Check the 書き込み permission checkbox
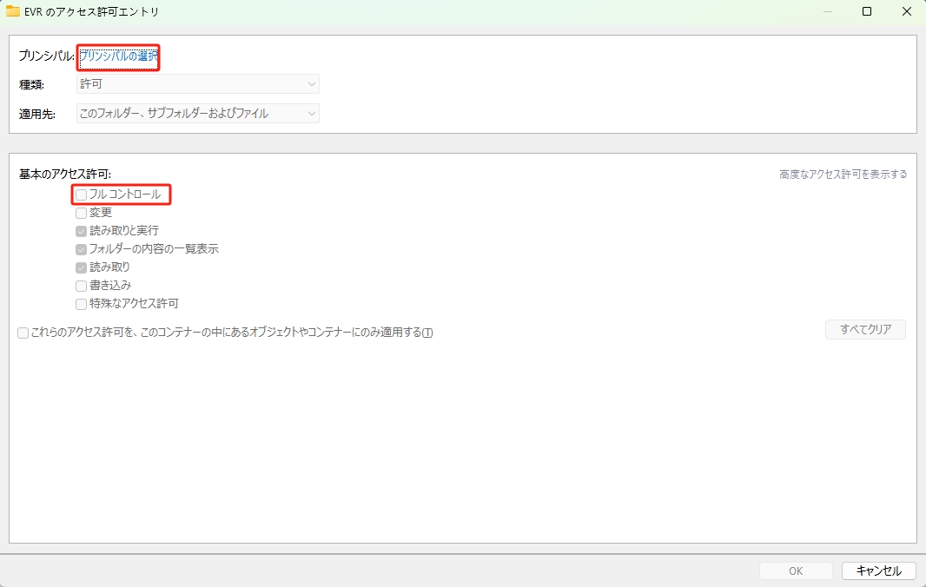 click(x=82, y=286)
